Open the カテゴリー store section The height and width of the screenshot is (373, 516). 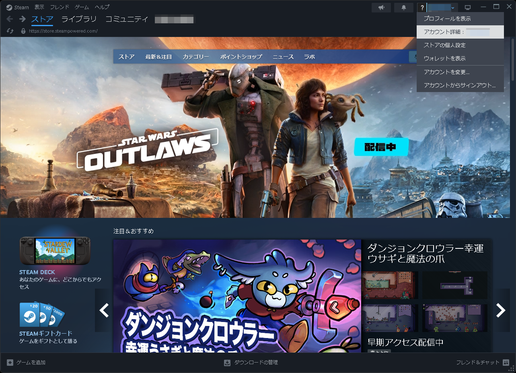click(x=195, y=57)
